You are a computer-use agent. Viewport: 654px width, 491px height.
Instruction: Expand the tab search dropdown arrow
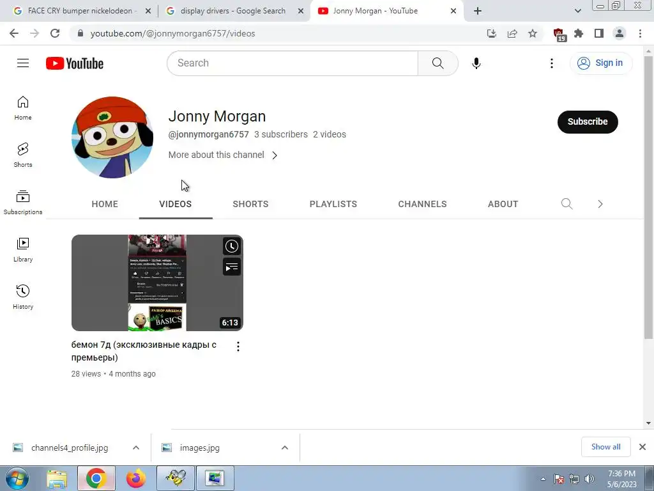pyautogui.click(x=577, y=11)
